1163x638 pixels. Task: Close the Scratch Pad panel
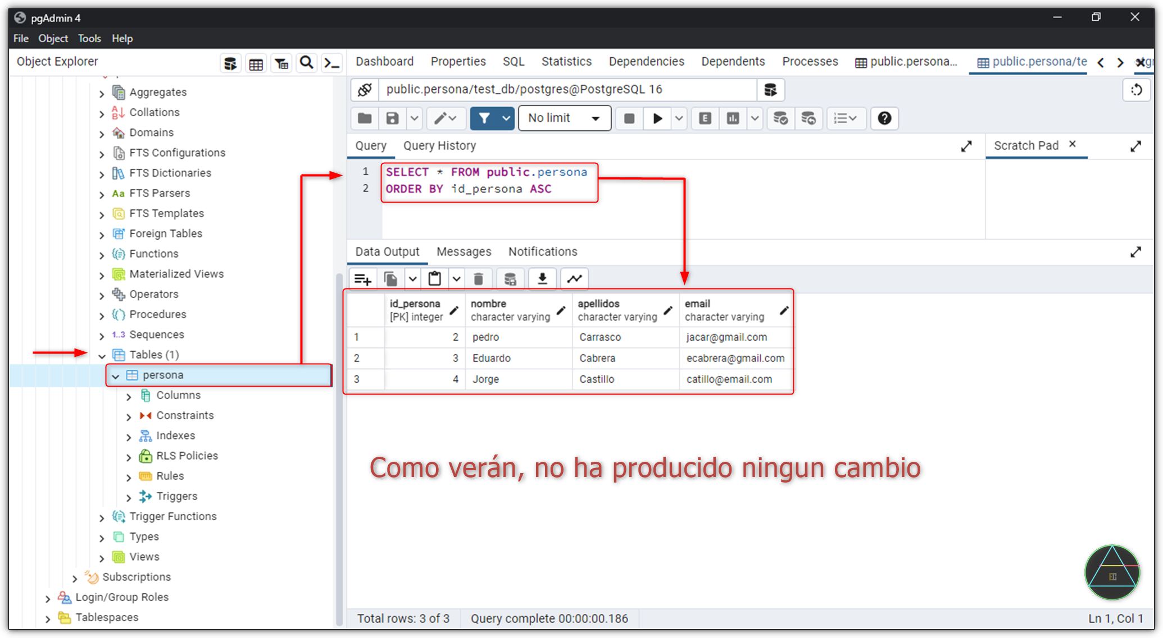click(x=1073, y=144)
